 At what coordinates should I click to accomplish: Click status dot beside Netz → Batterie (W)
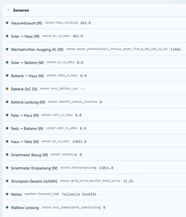tap(7, 128)
